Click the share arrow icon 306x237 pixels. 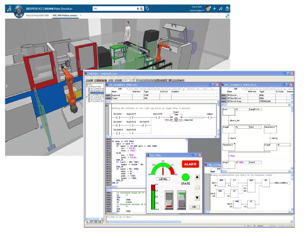click(x=221, y=9)
